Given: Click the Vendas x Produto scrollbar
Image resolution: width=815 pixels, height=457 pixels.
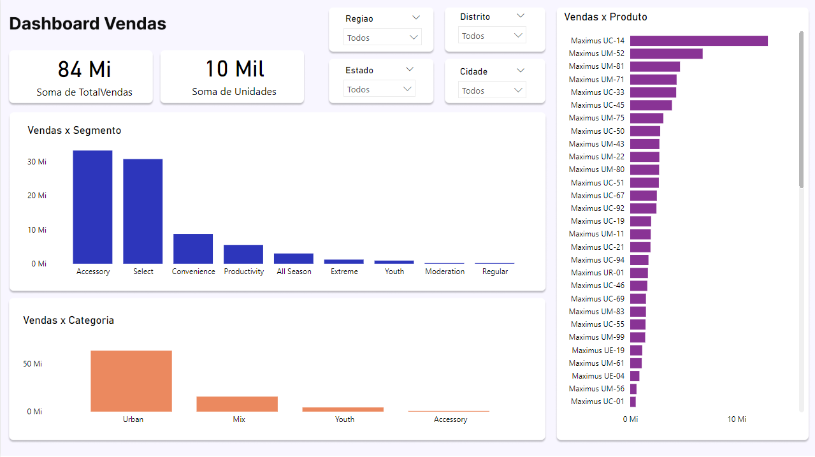Looking at the screenshot, I should (801, 110).
